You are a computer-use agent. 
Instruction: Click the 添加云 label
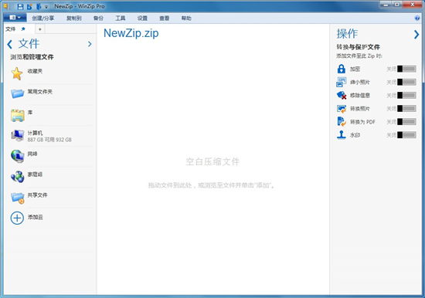point(35,217)
